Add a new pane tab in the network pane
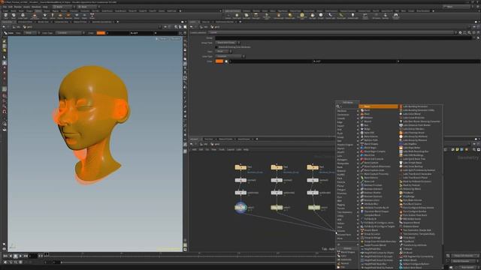 click(257, 139)
